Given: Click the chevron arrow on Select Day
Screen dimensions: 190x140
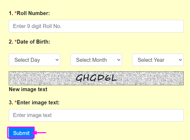Looking at the screenshot, I should [x=57, y=60].
